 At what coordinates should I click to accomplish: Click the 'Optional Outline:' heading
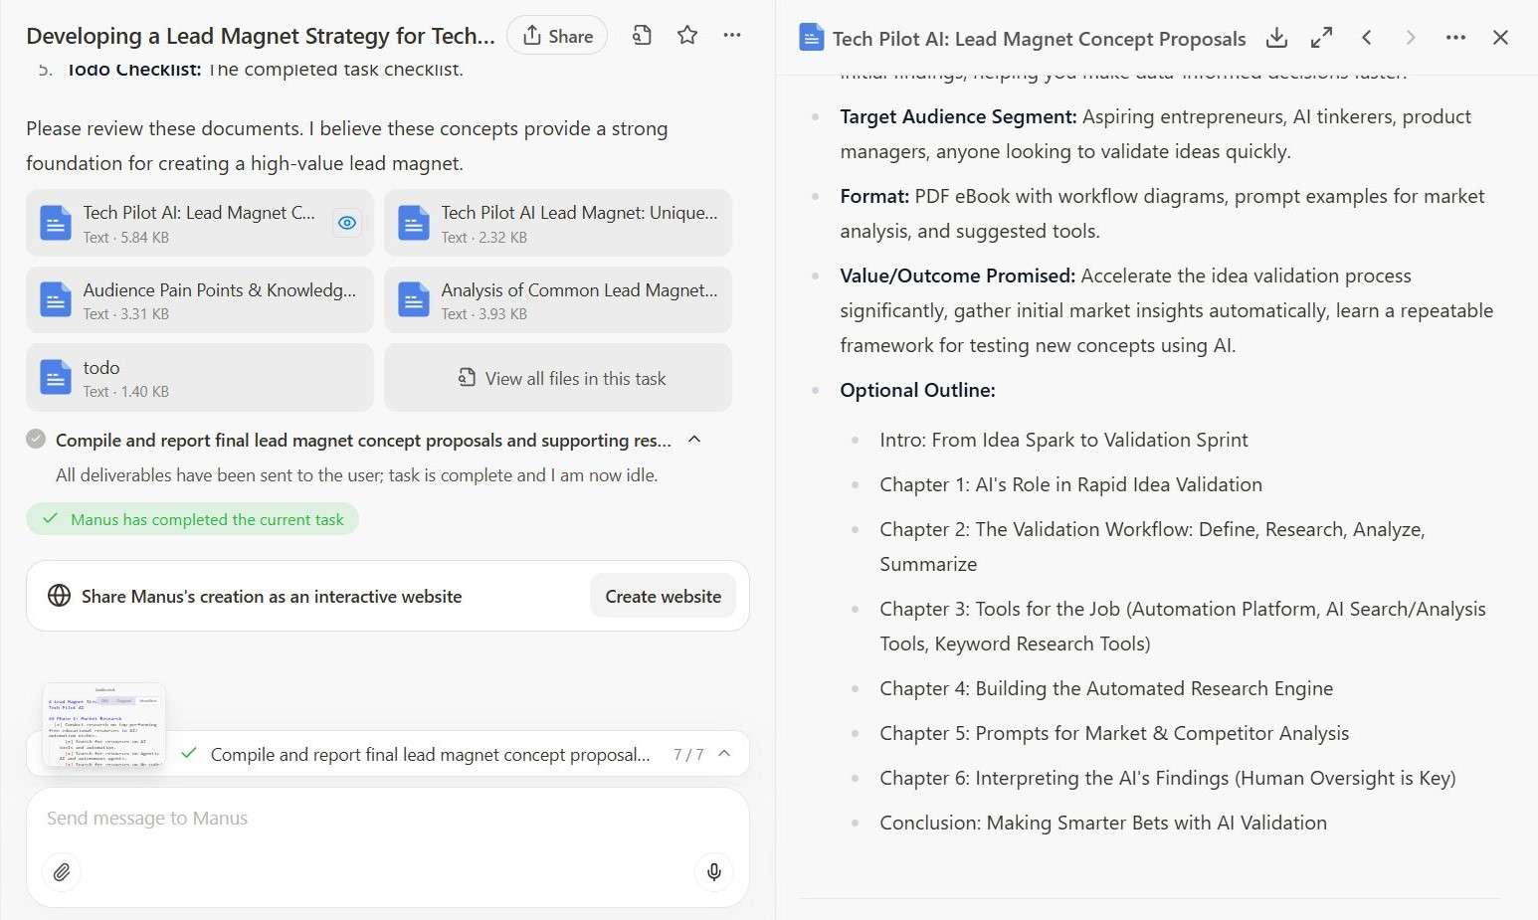click(x=917, y=390)
